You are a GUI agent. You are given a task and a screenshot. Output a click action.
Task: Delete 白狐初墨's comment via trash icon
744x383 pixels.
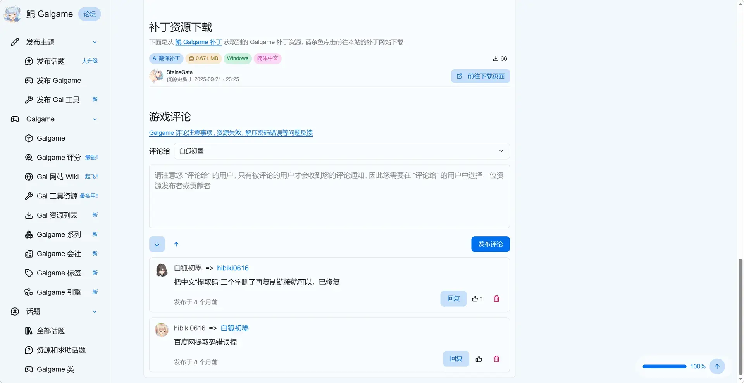pyautogui.click(x=496, y=299)
